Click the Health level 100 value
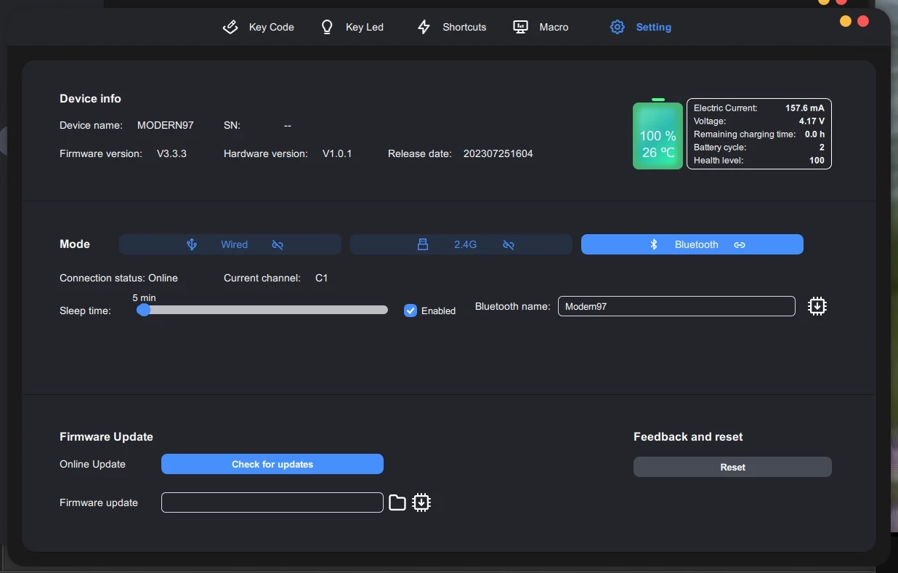This screenshot has height=573, width=898. click(817, 160)
